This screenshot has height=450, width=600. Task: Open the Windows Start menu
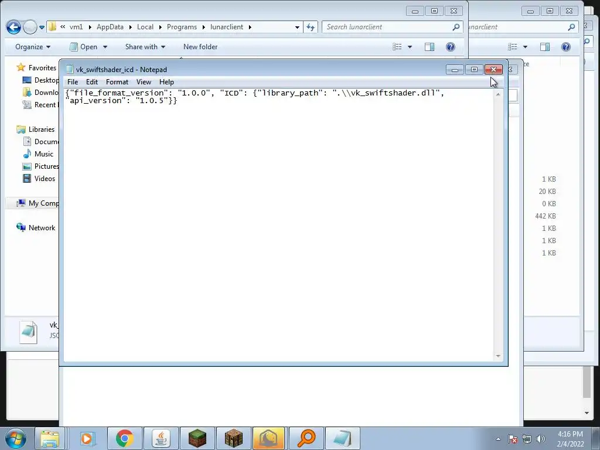click(x=15, y=438)
